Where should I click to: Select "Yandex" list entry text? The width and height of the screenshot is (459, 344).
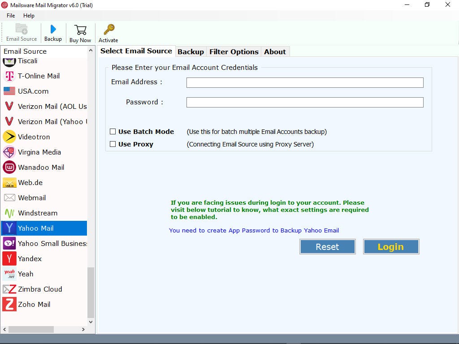coord(30,258)
